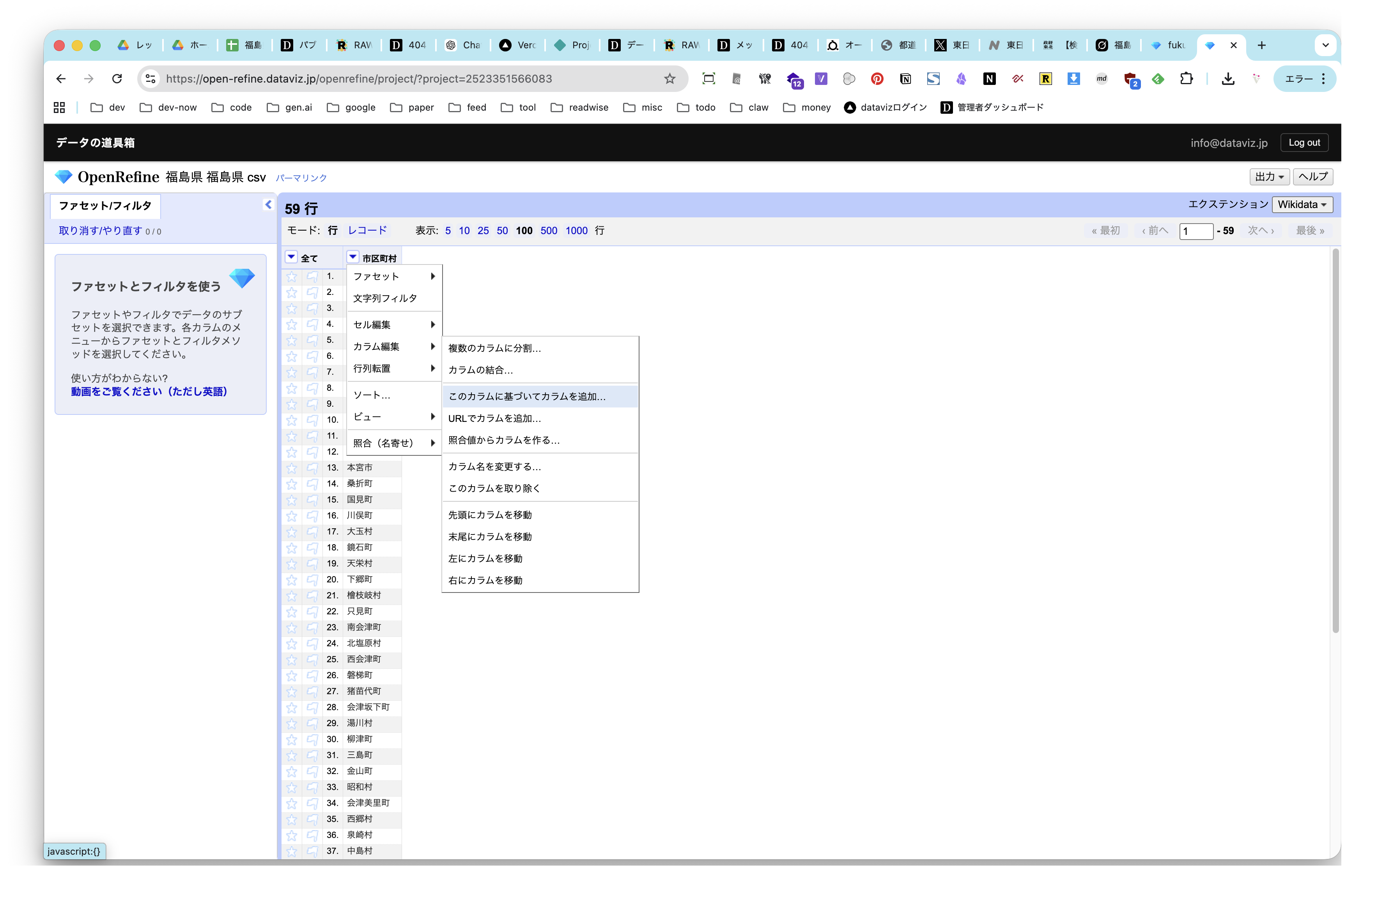This screenshot has width=1385, height=917.
Task: Switch to レコード mode
Action: (x=367, y=231)
